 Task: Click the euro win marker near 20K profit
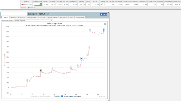pyautogui.click(x=78, y=66)
